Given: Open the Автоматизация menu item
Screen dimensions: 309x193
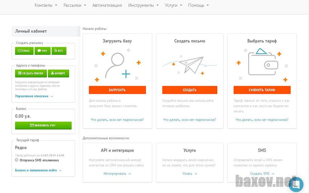Looking at the screenshot, I should click(x=107, y=5).
